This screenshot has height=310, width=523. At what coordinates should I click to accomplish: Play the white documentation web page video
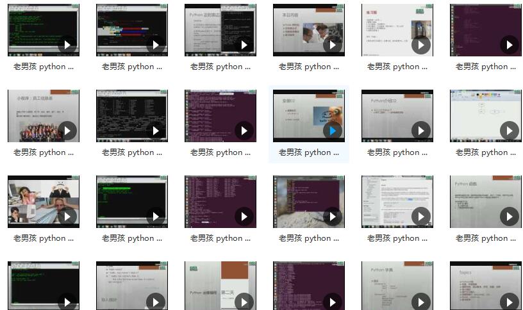(421, 216)
